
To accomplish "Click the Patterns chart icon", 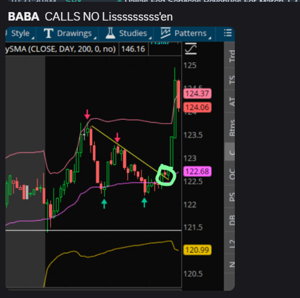I will [x=165, y=33].
